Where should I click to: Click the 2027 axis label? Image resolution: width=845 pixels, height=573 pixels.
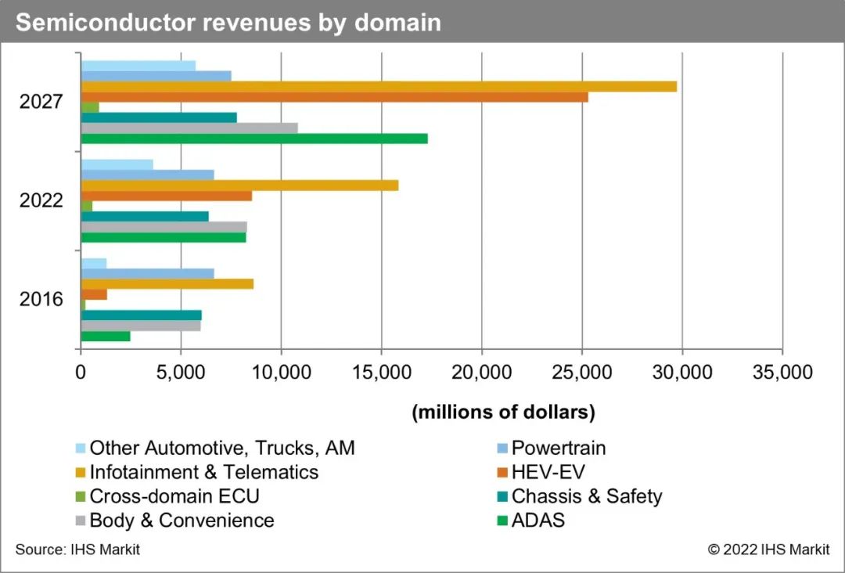coord(41,101)
